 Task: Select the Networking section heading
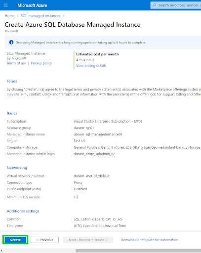pos(17,168)
